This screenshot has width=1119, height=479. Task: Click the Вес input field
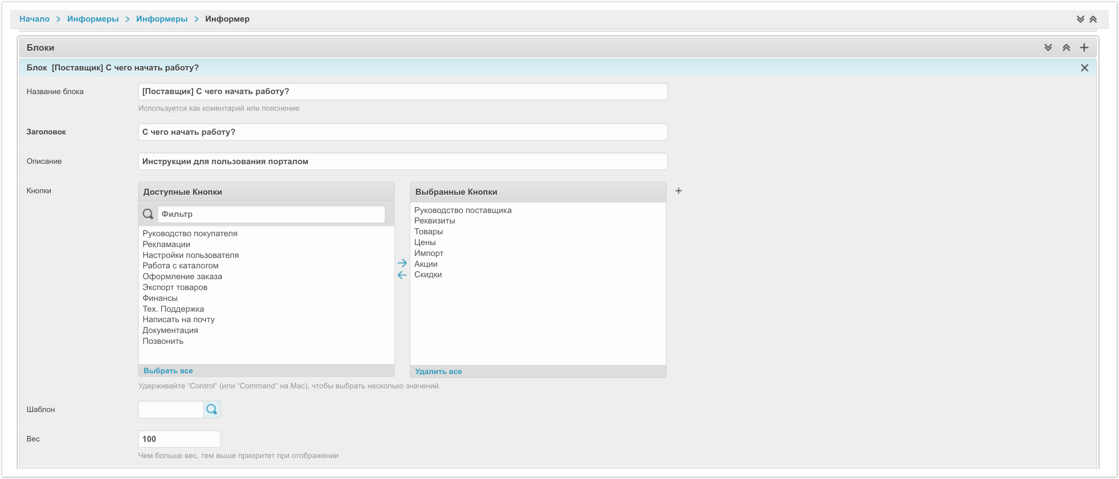pyautogui.click(x=179, y=439)
